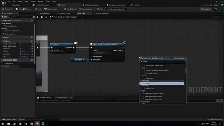This screenshot has width=224, height=126.
Task: Toggle Hide Unrelated nodes
Action: [x=50, y=9]
